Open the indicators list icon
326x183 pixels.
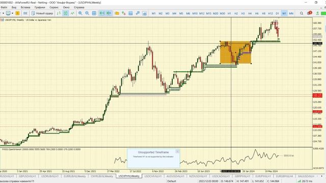click(124, 13)
